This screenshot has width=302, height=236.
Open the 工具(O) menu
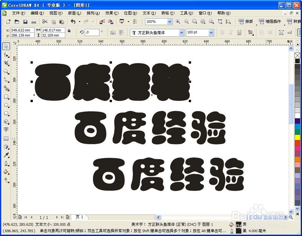pos(187,13)
